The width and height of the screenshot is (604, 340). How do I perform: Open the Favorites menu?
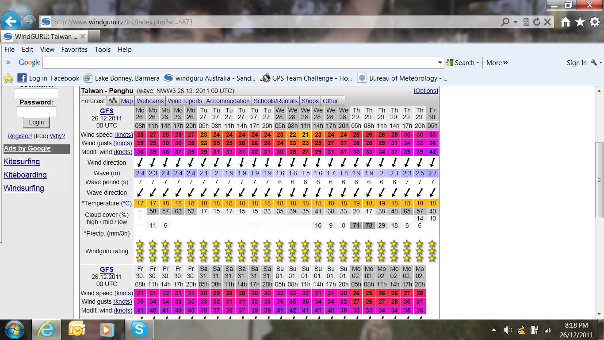[74, 50]
